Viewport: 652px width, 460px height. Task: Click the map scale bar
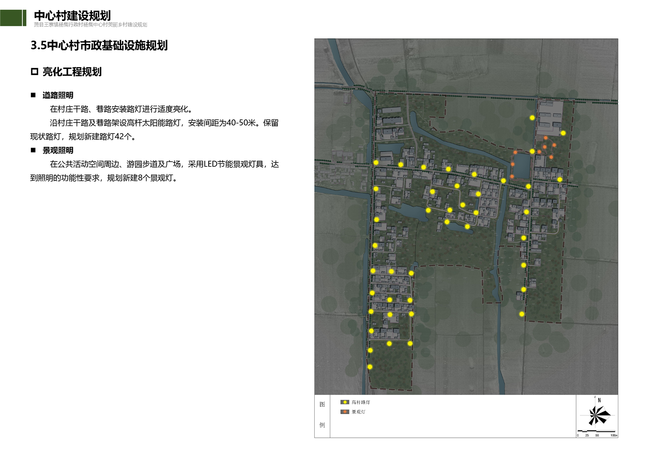click(x=597, y=431)
